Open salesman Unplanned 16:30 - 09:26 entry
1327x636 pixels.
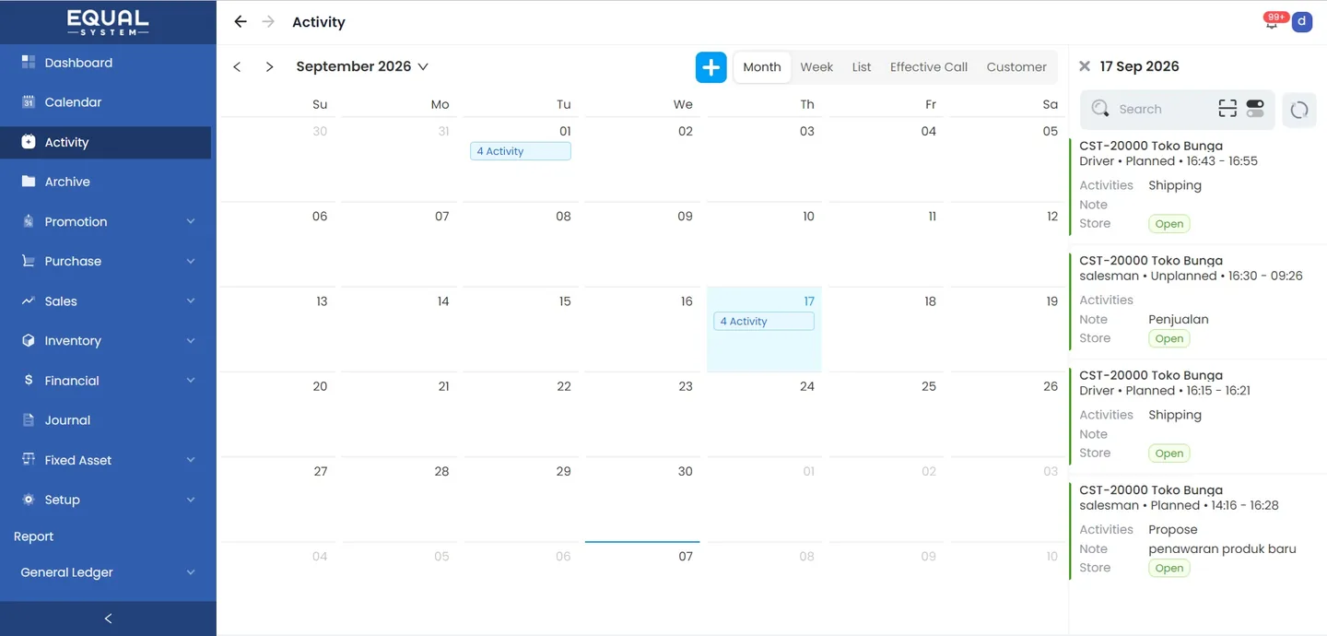(1198, 301)
